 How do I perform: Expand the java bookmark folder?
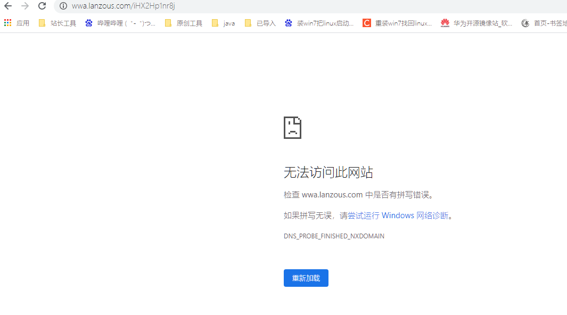pyautogui.click(x=223, y=23)
